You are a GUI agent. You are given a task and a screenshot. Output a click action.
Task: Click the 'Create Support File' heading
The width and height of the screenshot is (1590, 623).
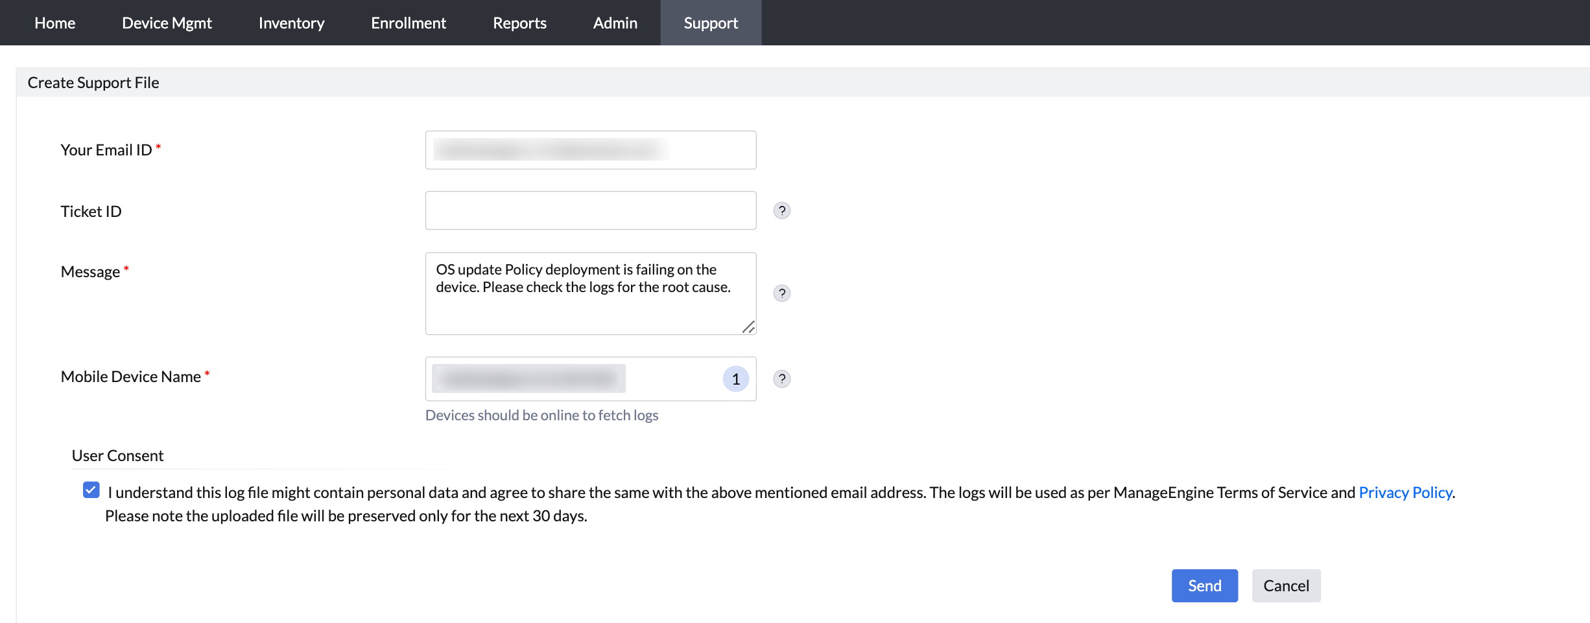pos(93,83)
